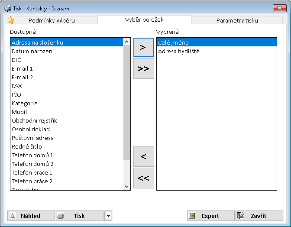Click the Export button
Viewport: 291px width, 227px height.
point(210,216)
